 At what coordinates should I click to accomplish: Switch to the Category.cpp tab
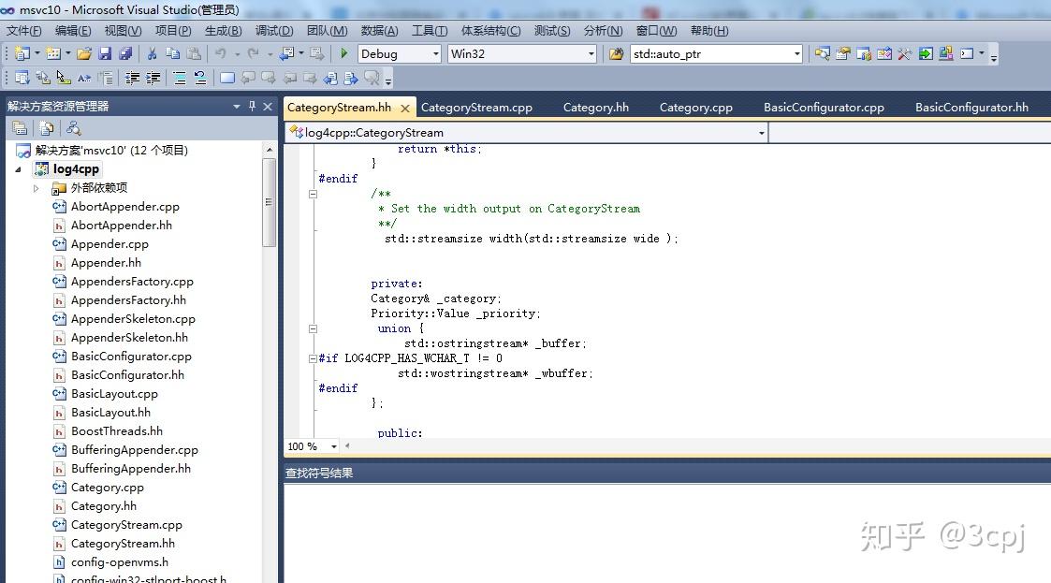pos(695,108)
